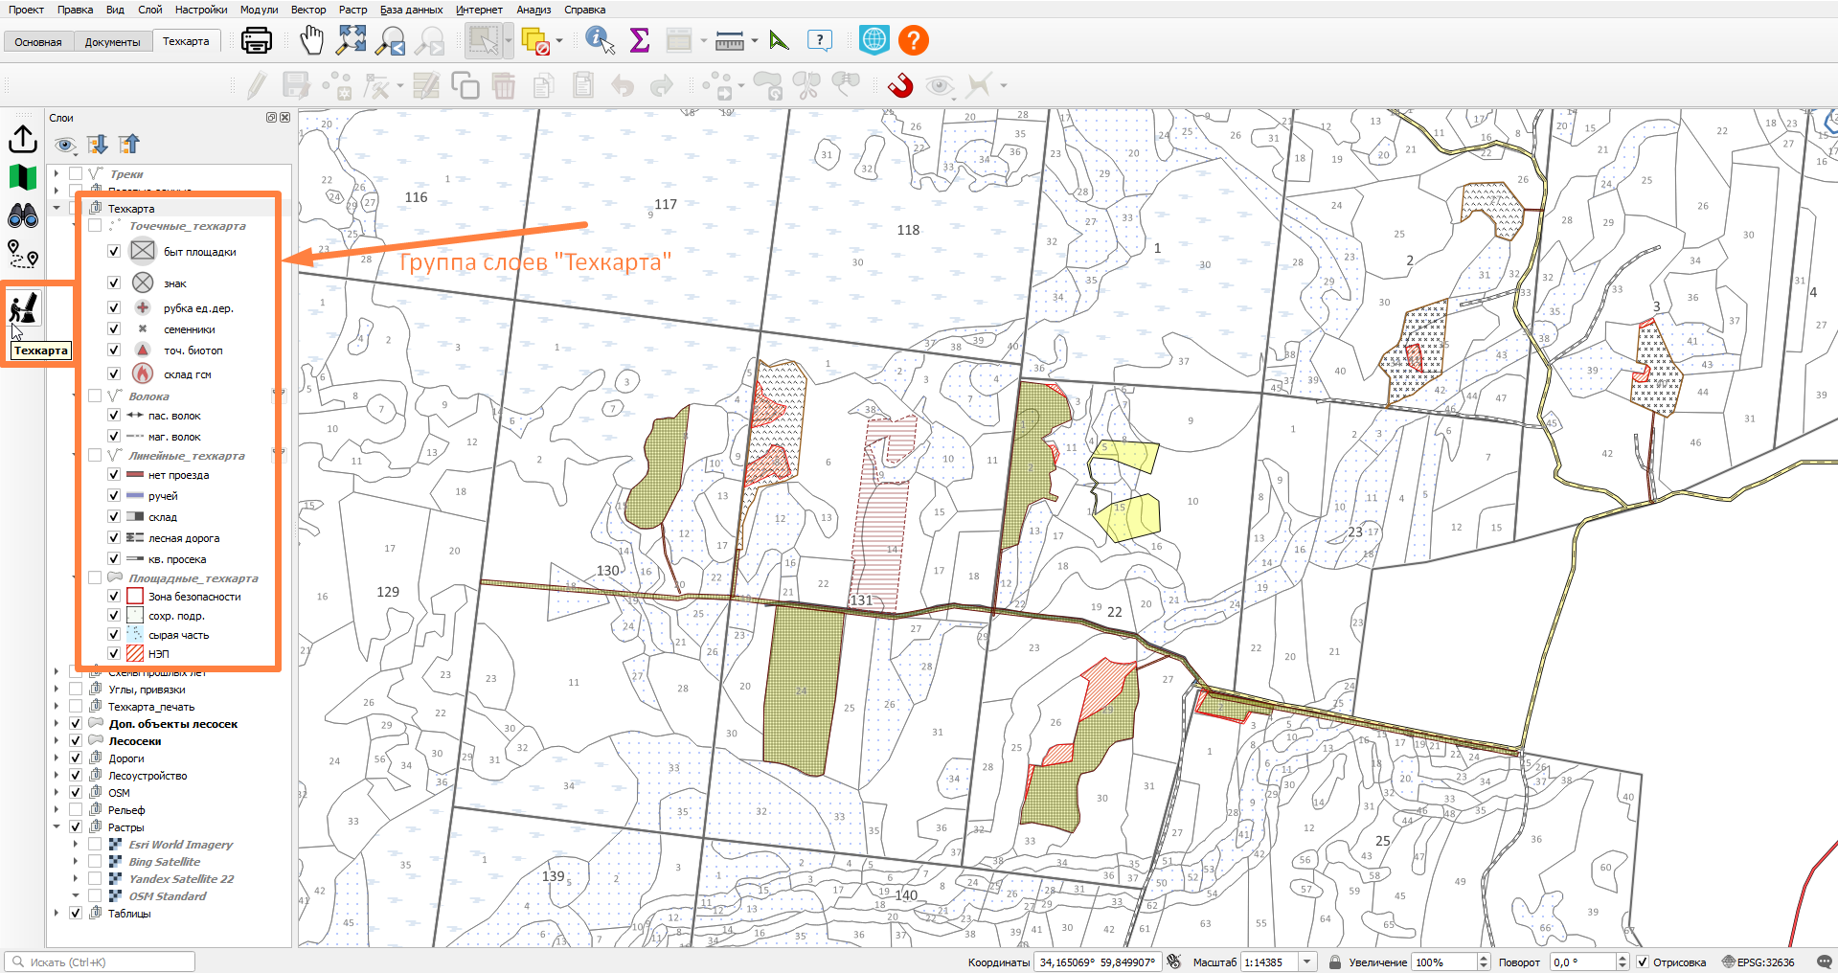Open the Техкарта sidebar tool icon
This screenshot has width=1838, height=973.
click(24, 308)
